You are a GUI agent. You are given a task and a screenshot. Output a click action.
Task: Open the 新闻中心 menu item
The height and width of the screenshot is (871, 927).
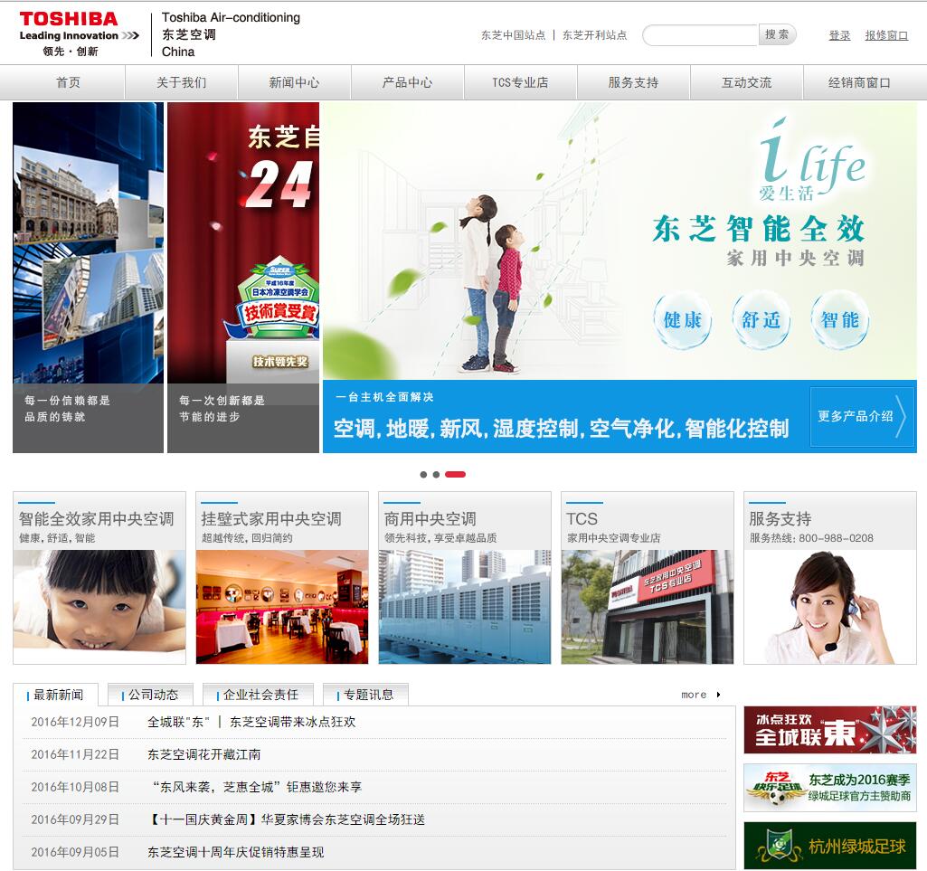295,82
